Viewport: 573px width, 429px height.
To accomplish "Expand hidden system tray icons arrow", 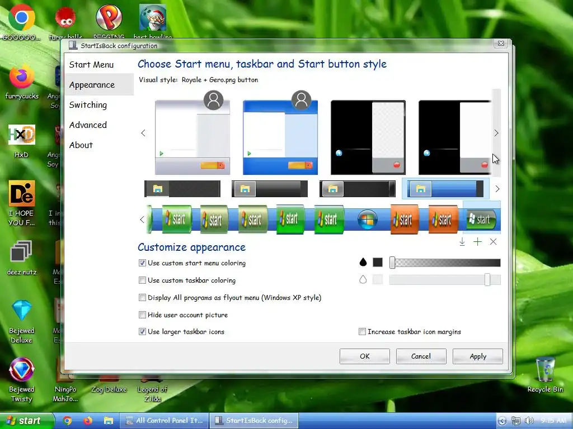I will (502, 421).
